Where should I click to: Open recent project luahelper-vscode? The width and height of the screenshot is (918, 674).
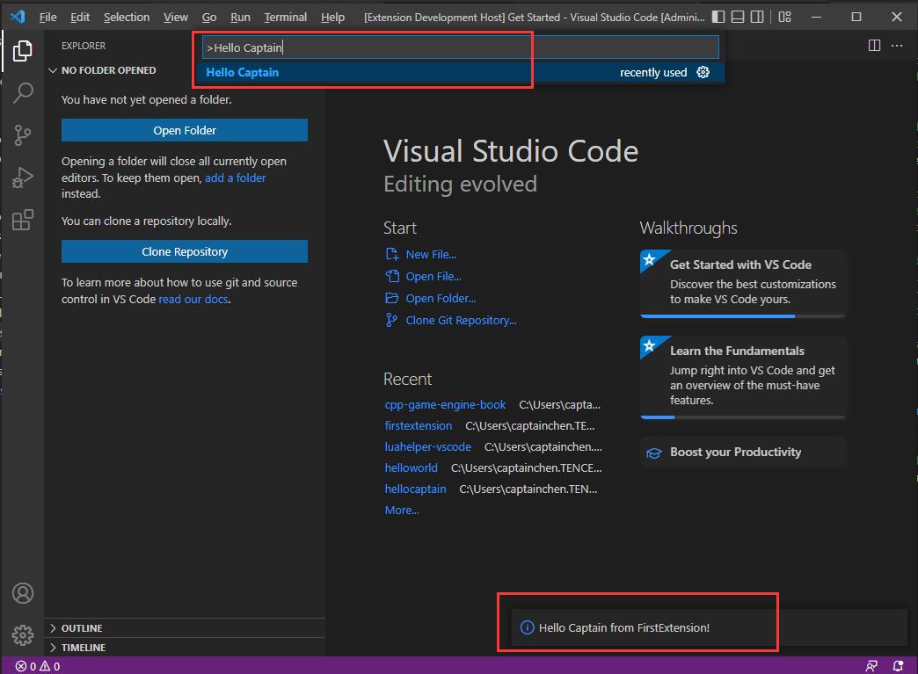pos(428,447)
